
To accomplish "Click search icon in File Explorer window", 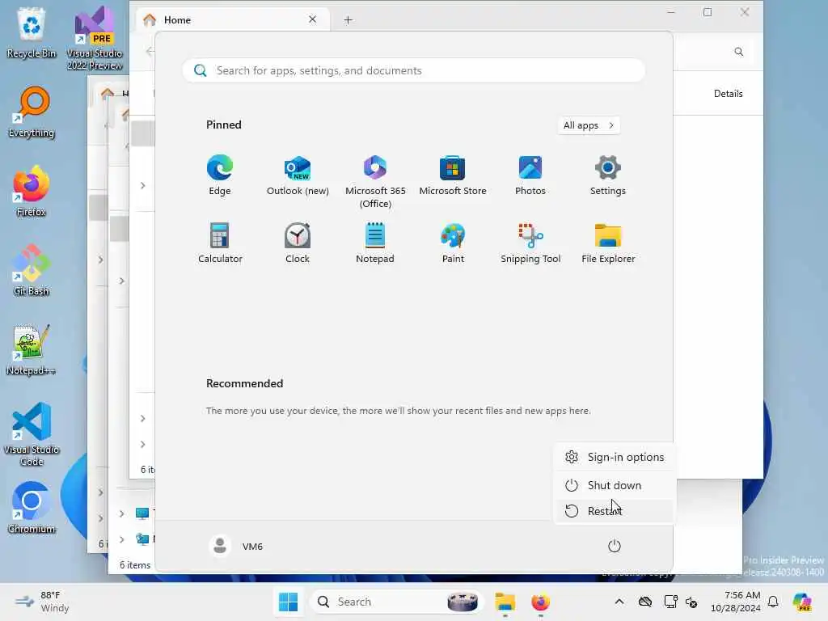I will (x=739, y=52).
